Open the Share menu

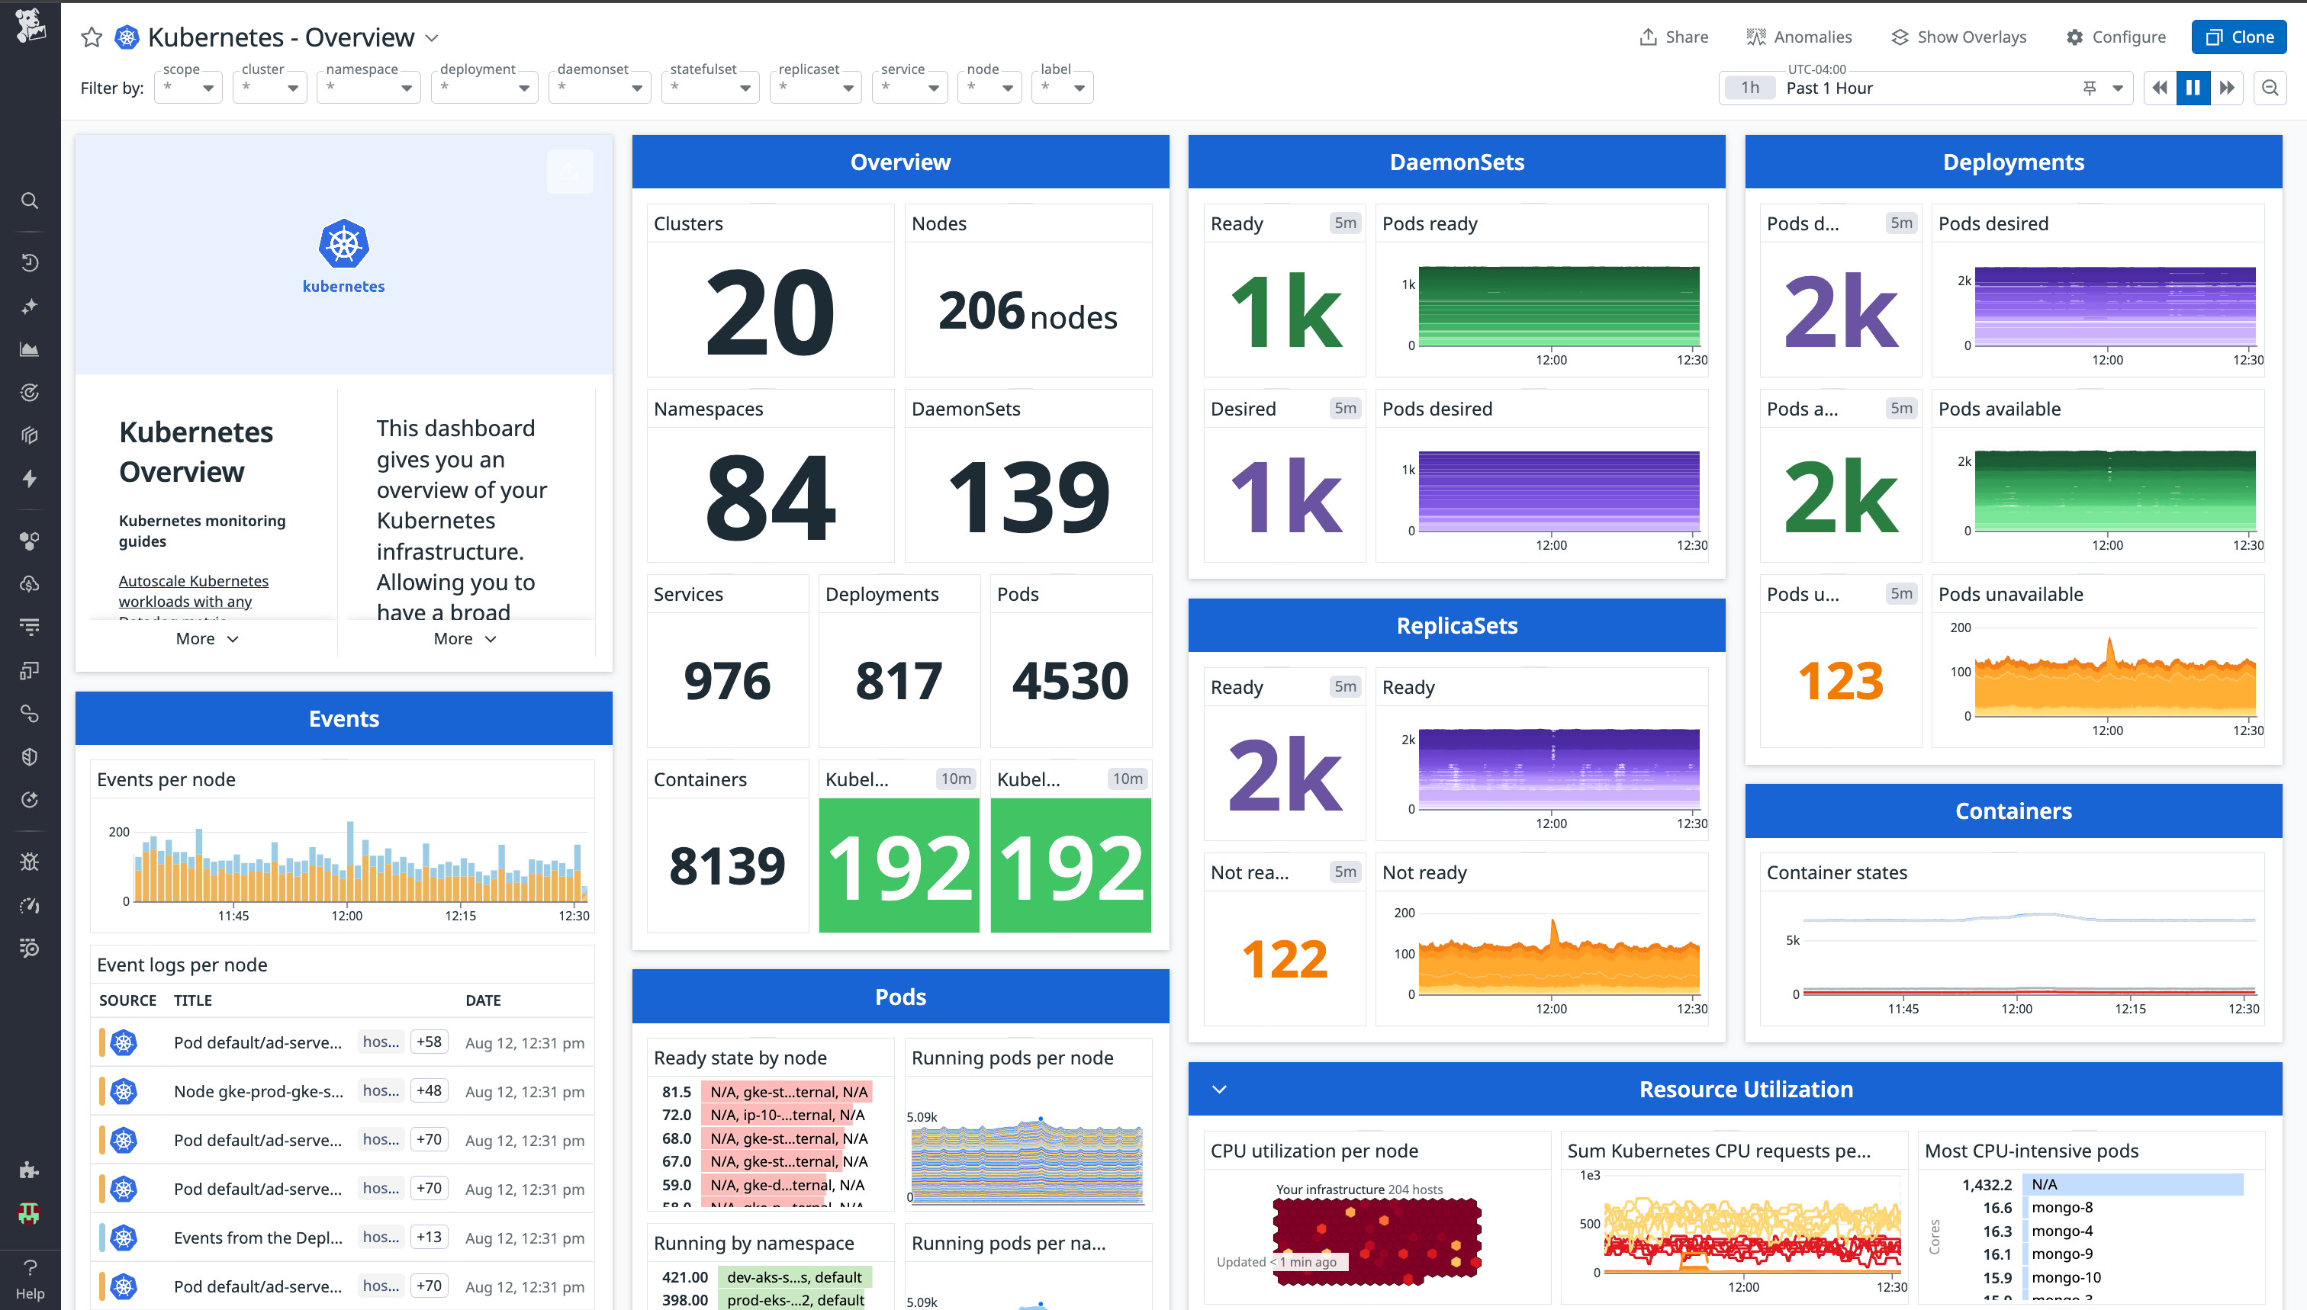(1673, 37)
